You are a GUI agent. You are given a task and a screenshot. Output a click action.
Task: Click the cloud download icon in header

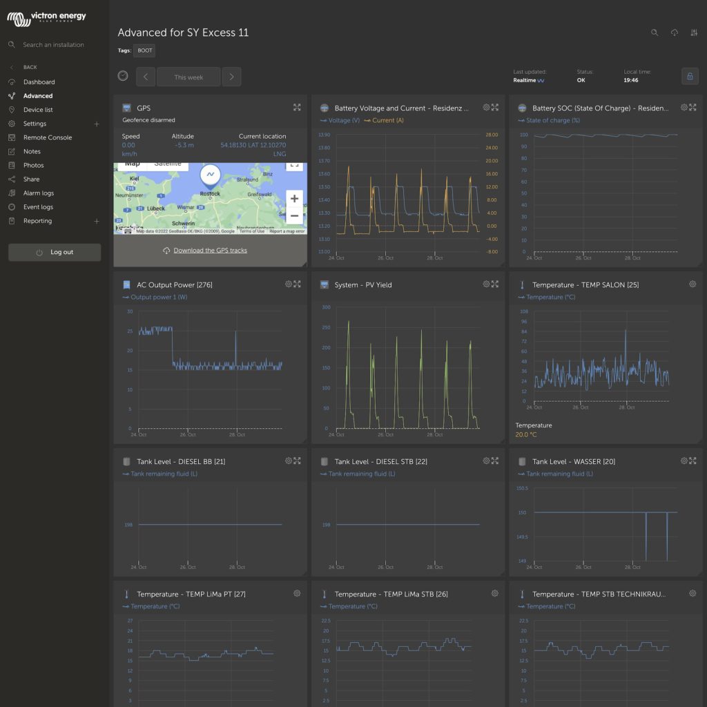pyautogui.click(x=674, y=32)
